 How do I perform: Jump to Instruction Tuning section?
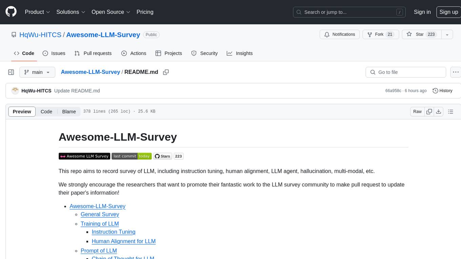(114, 232)
